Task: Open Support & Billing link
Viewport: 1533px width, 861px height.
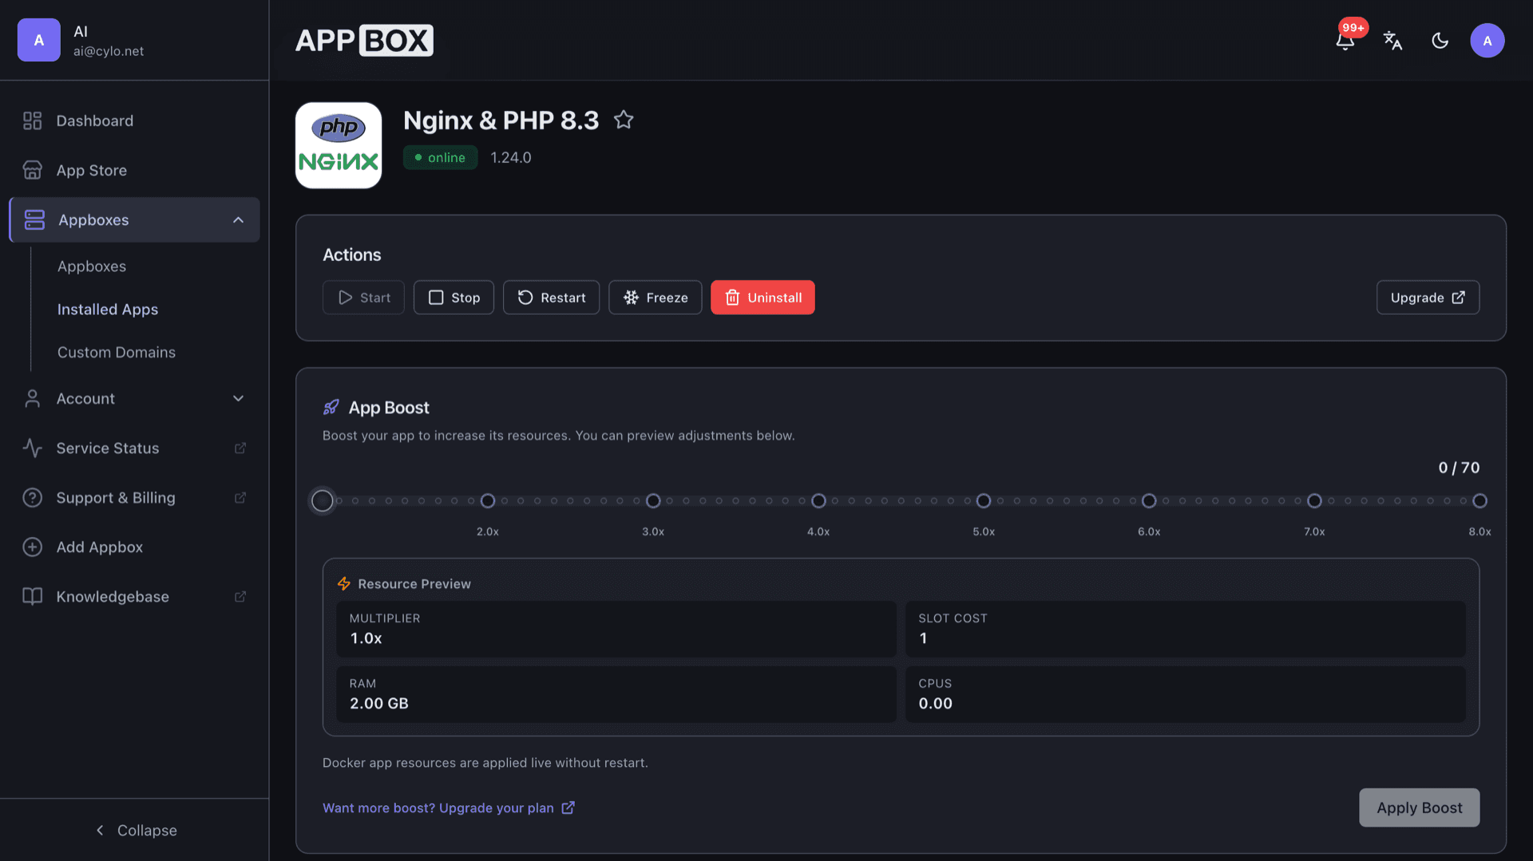Action: click(x=134, y=497)
